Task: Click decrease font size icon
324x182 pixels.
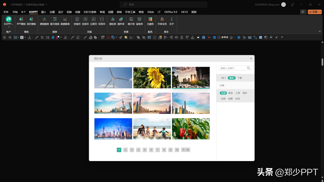Action: (x=277, y=37)
